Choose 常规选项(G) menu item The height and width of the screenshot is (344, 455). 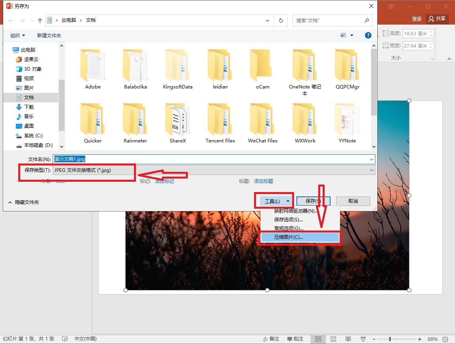point(300,229)
